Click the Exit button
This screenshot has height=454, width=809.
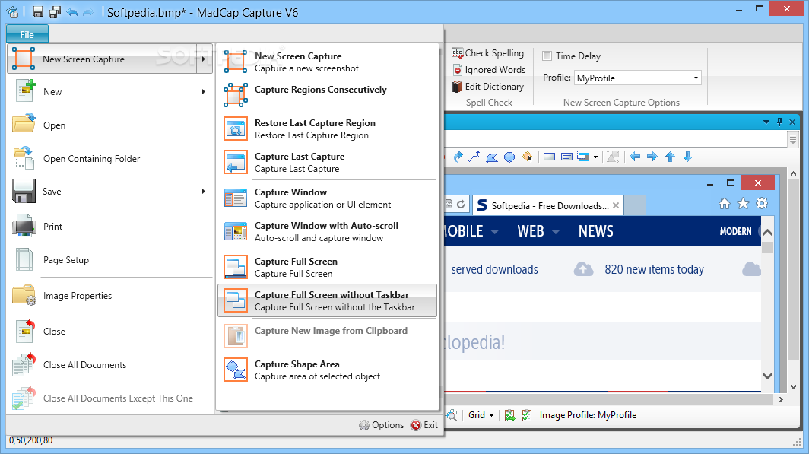coord(424,425)
